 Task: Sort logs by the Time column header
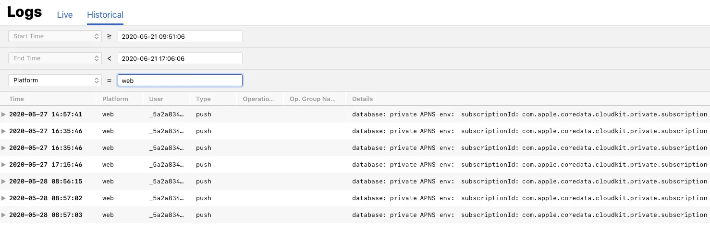(x=16, y=99)
